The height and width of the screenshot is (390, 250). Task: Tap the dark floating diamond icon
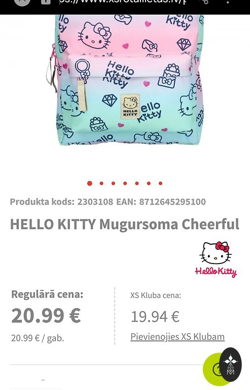coord(230,365)
